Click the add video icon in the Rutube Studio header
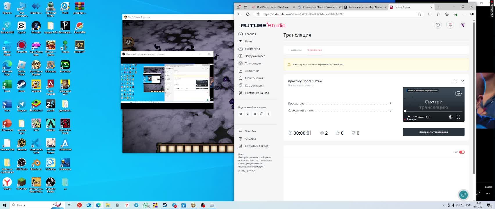 (x=438, y=25)
